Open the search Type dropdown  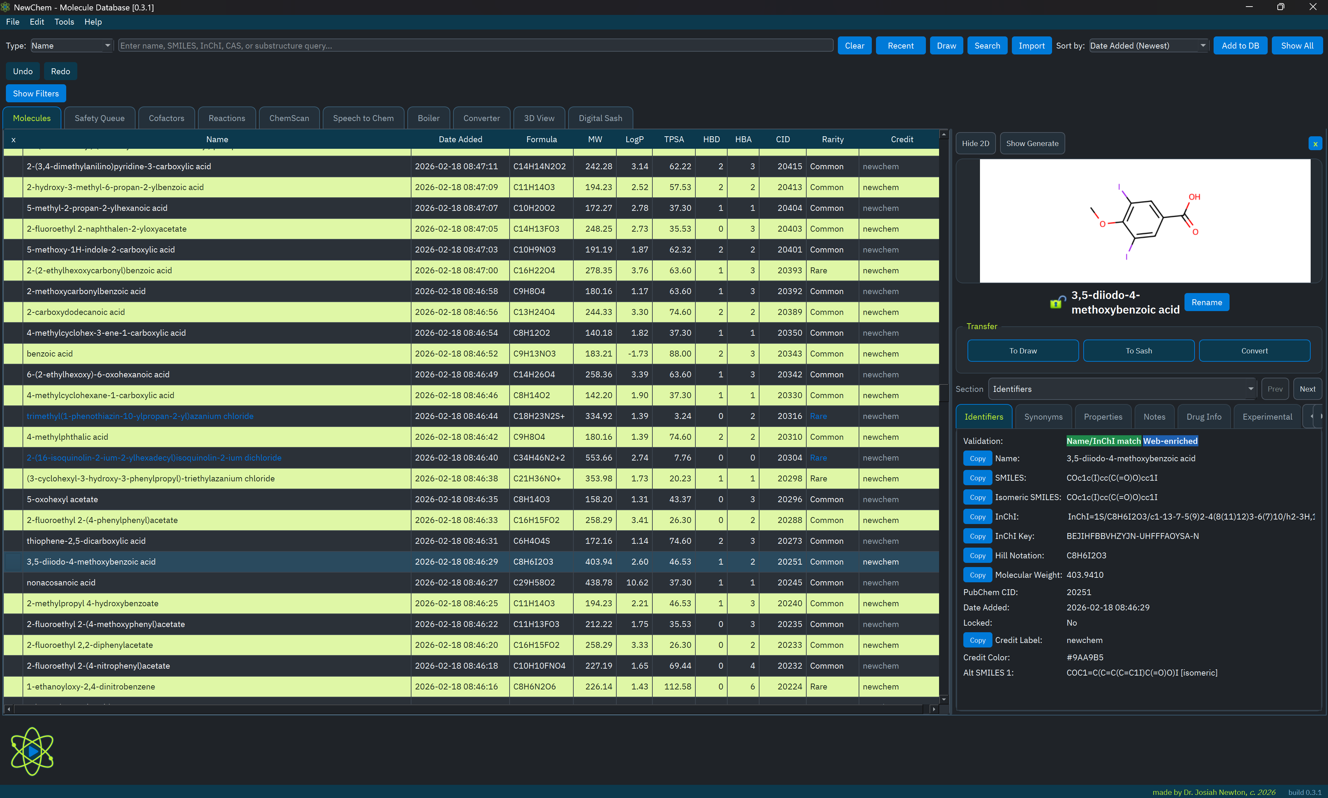click(71, 46)
